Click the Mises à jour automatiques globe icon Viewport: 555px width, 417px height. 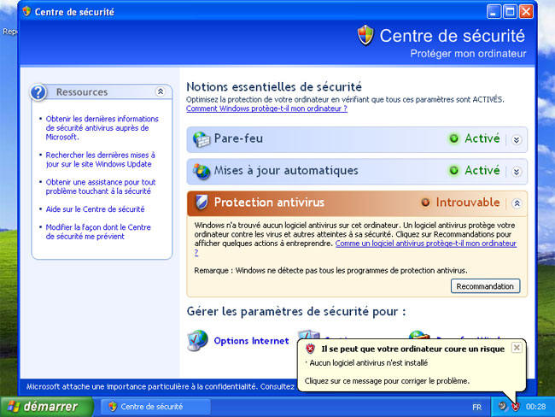coord(202,171)
